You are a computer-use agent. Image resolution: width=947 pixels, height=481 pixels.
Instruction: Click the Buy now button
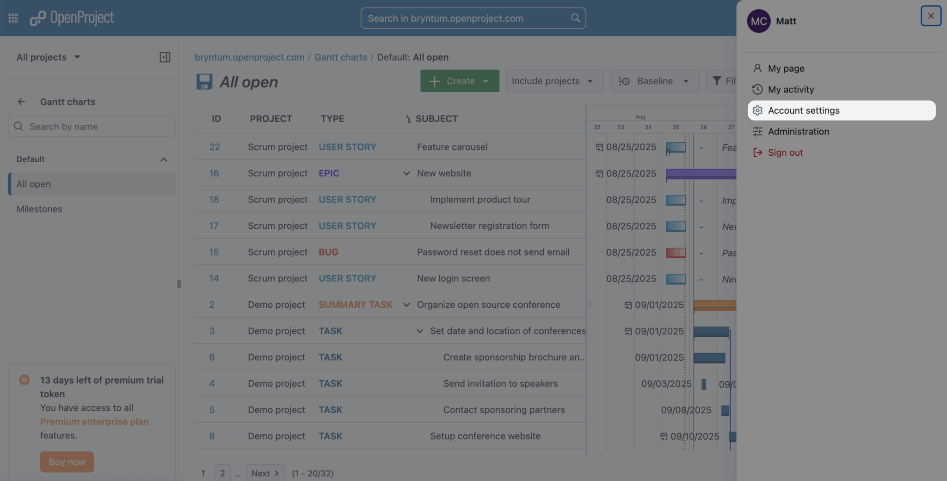(x=67, y=462)
